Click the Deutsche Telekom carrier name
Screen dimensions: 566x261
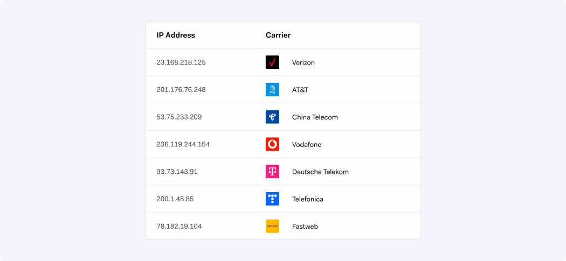coord(320,172)
